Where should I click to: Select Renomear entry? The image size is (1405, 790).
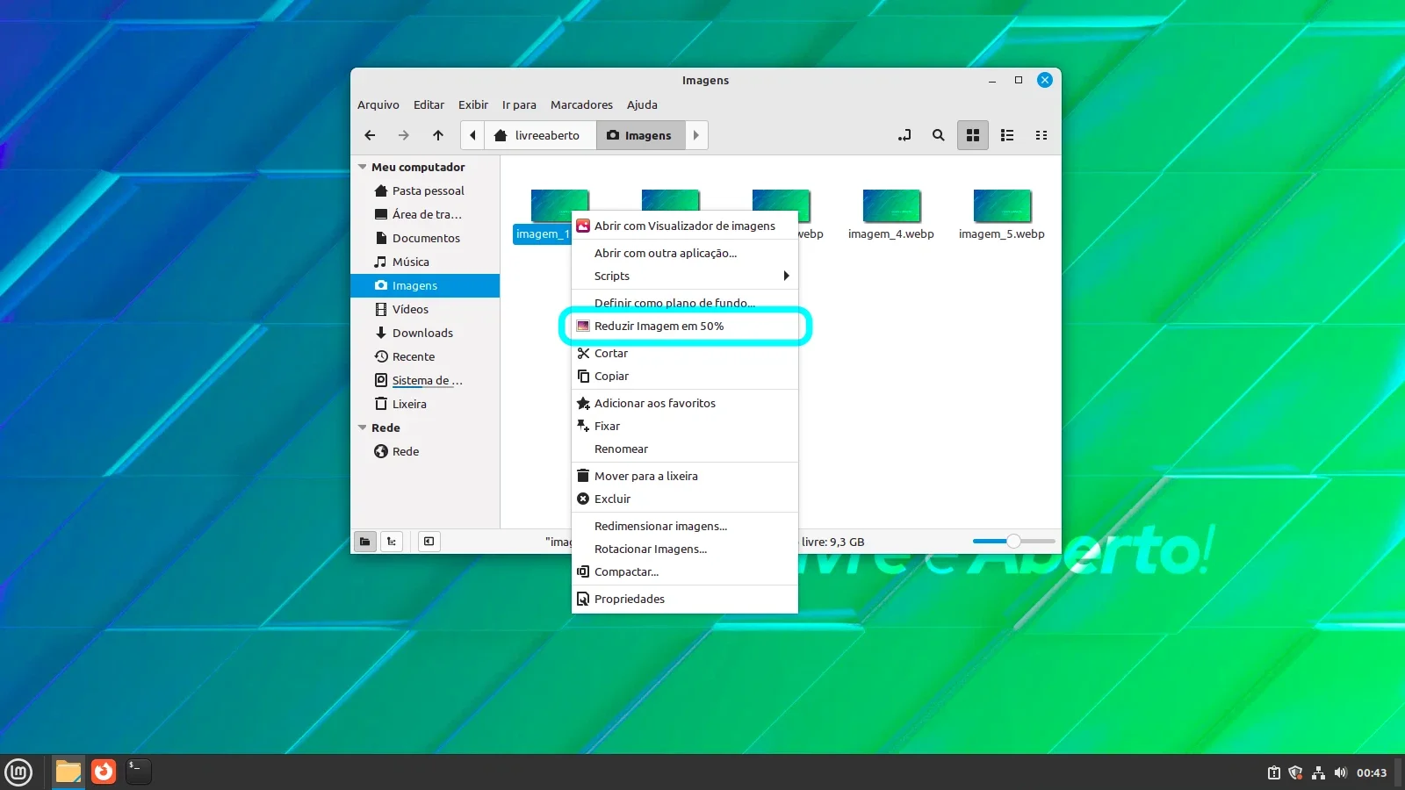click(x=684, y=449)
